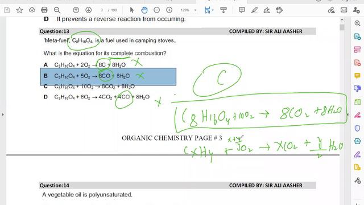Image resolution: width=364 pixels, height=205 pixels.
Task: Click answer option D with 4CO2 + 4CO
Action: 97,97
